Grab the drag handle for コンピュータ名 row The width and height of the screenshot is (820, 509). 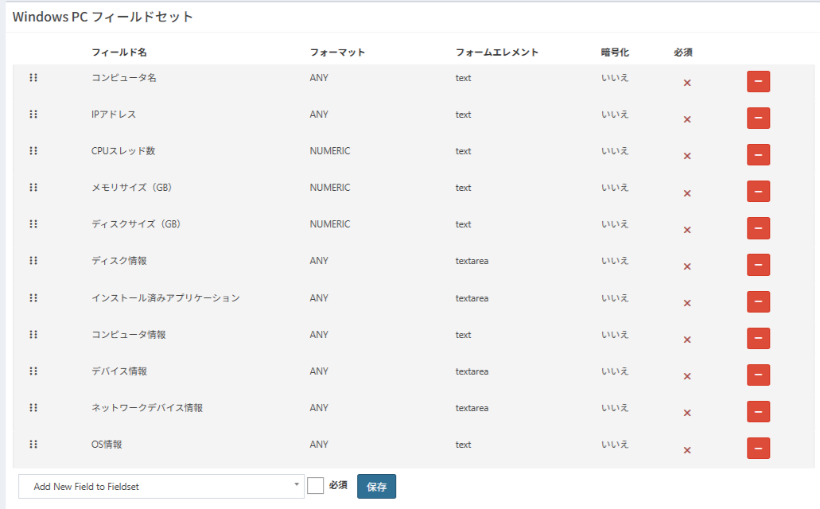click(x=33, y=77)
